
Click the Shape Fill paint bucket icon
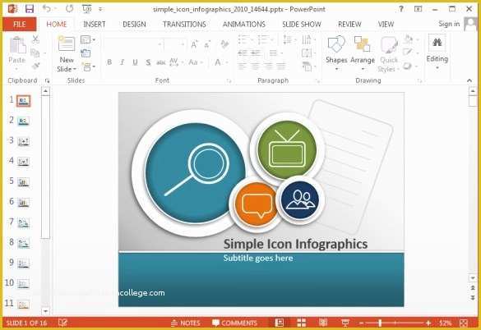tap(409, 39)
